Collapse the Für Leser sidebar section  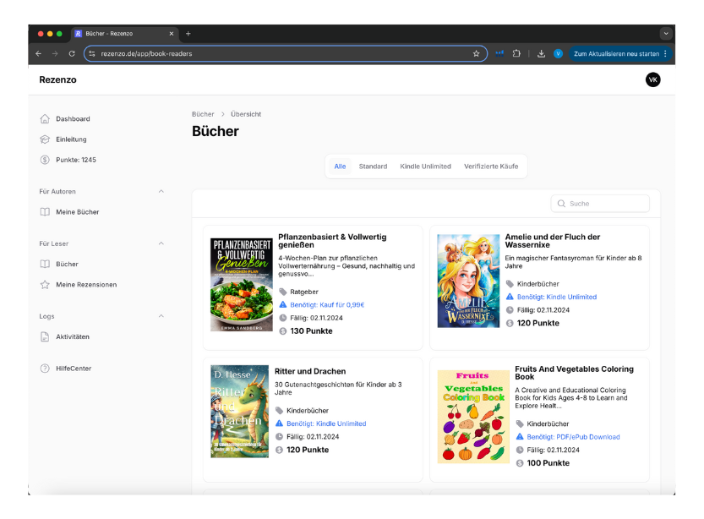(x=161, y=244)
